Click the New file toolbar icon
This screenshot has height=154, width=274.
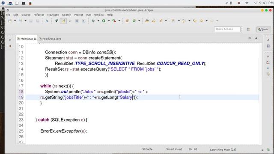(x=10, y=21)
